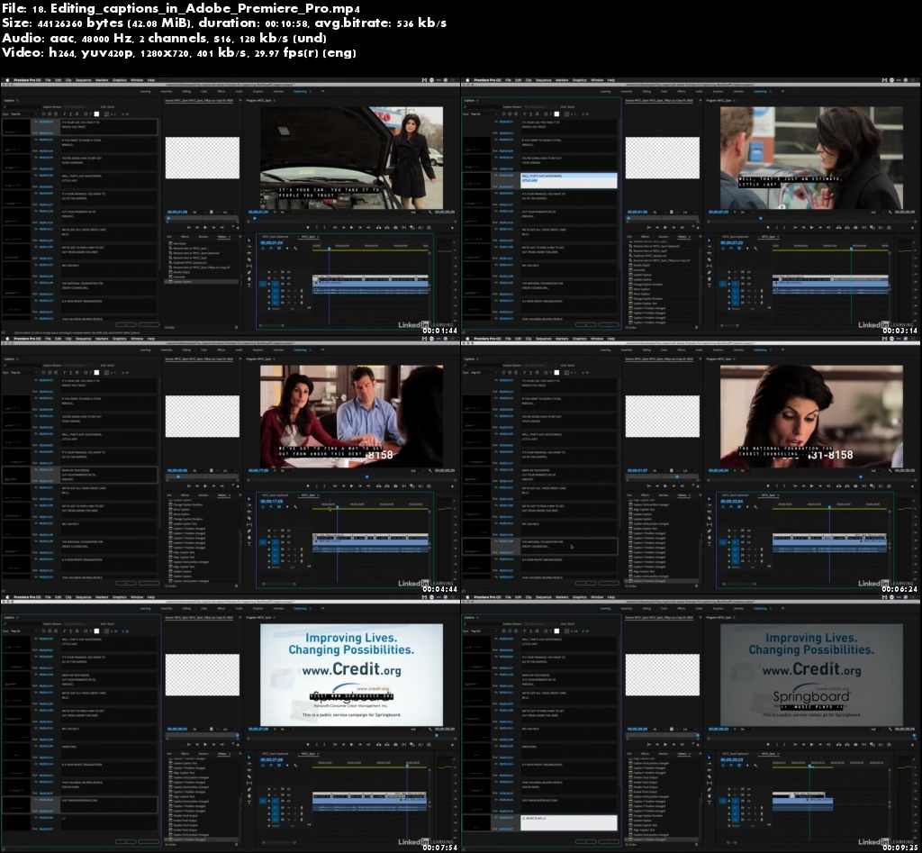Viewport: 922px width, 853px height.
Task: Go to Out point in Program monitor, 00:04:44 frame
Action: click(x=368, y=486)
